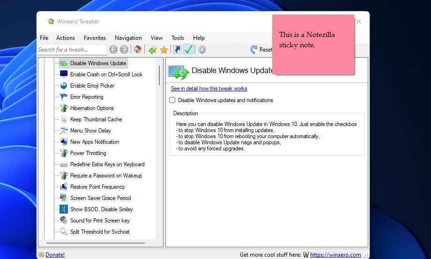
Task: Click the Back navigation arrow icon
Action: 113,50
